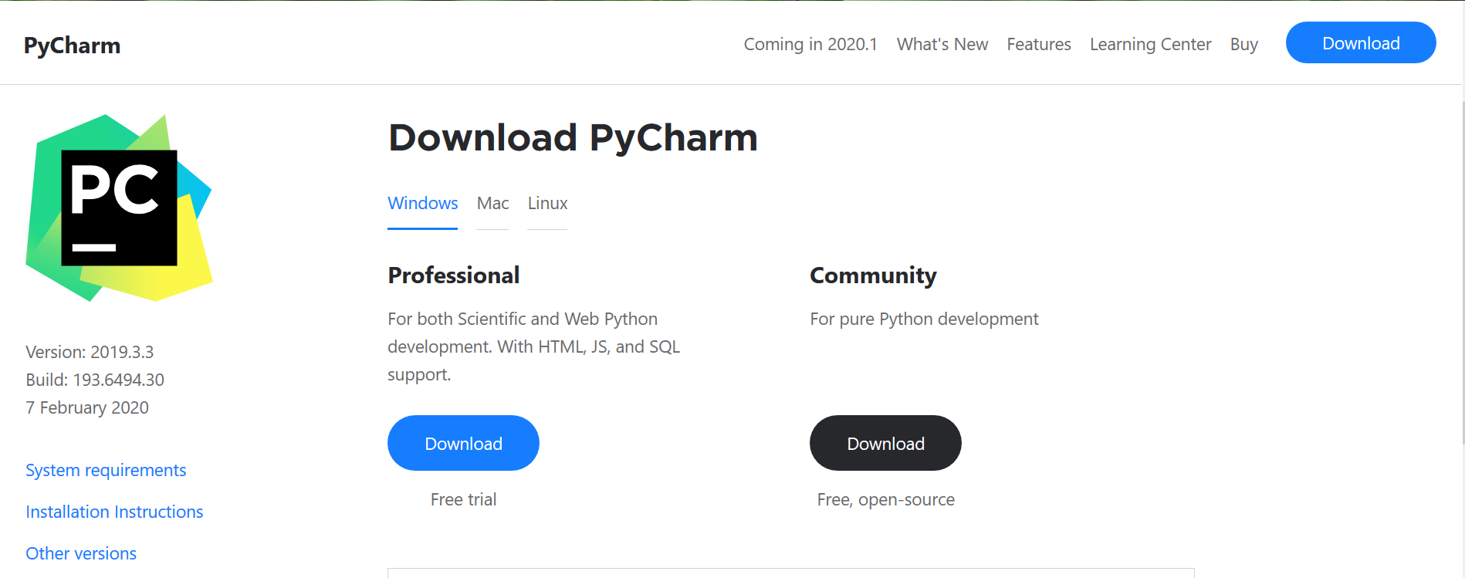Open Installation Instructions link
This screenshot has width=1465, height=578.
(114, 512)
